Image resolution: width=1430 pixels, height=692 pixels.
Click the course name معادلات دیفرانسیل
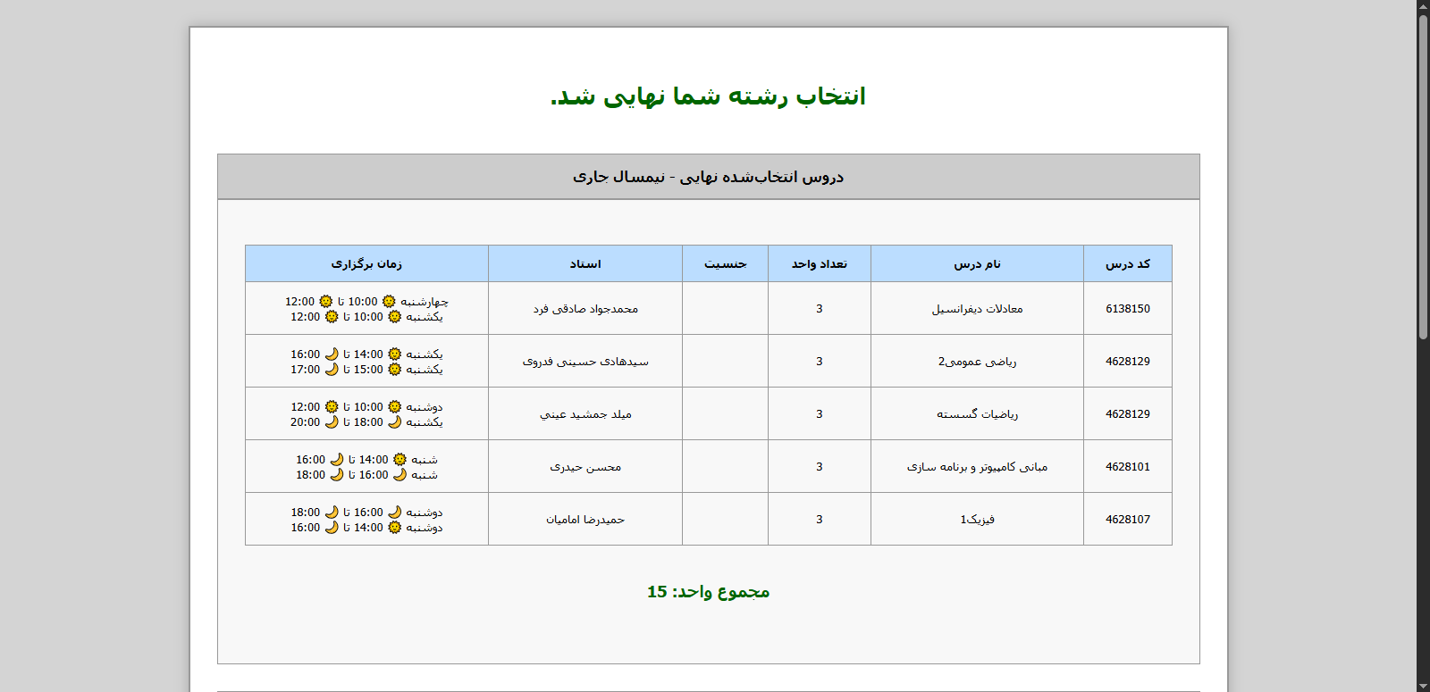pos(977,309)
